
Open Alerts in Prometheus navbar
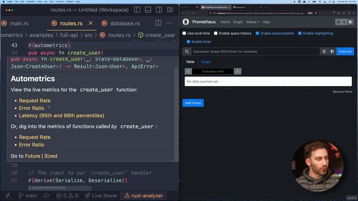[225, 22]
